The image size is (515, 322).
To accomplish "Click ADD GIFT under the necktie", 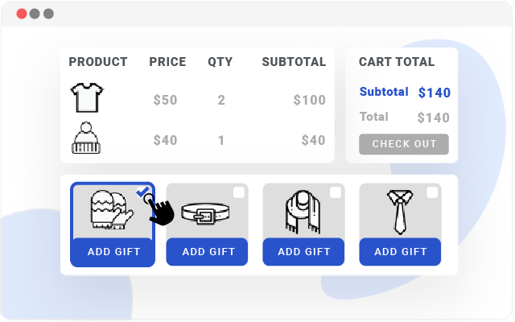I will (401, 251).
